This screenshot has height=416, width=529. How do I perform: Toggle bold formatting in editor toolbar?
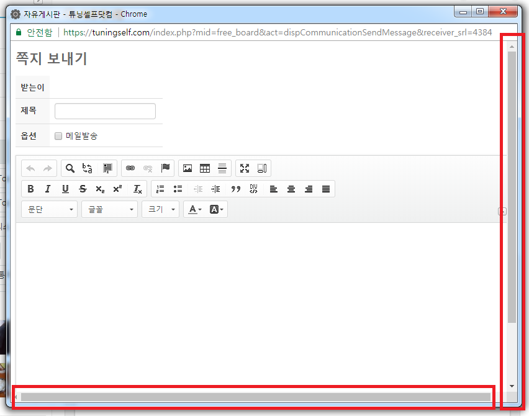tap(30, 189)
